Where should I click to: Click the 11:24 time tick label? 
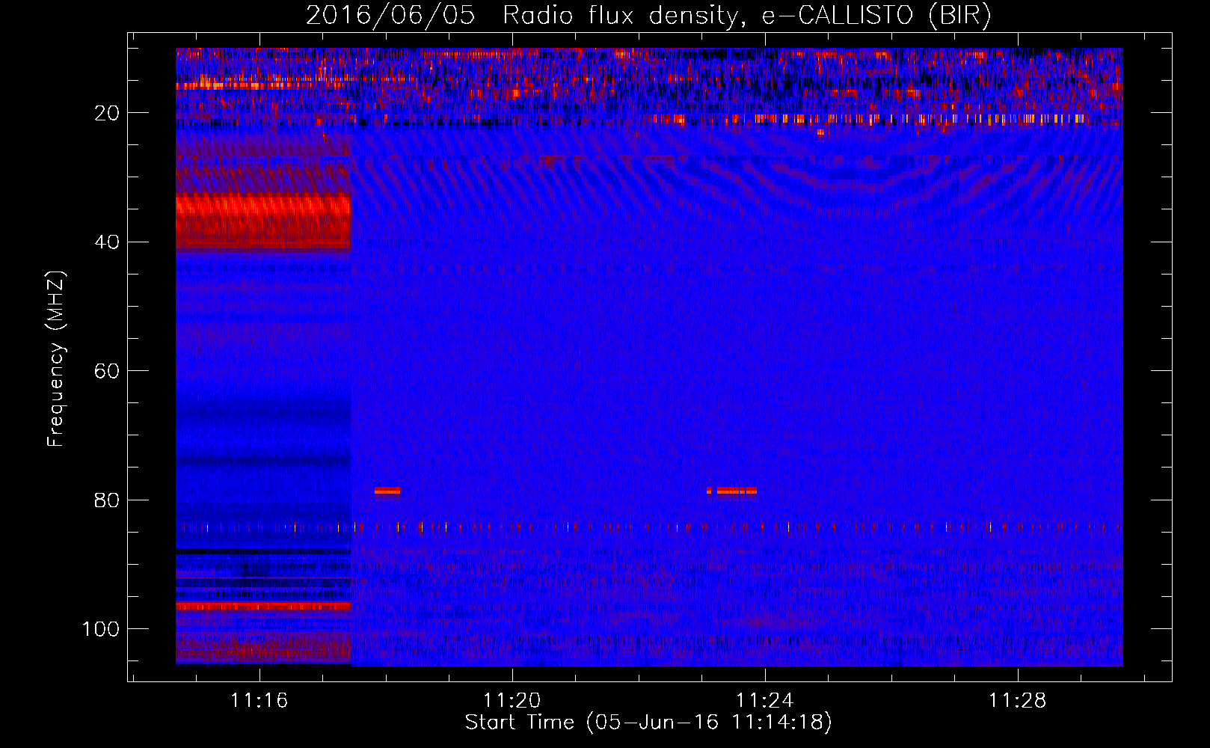pyautogui.click(x=764, y=700)
